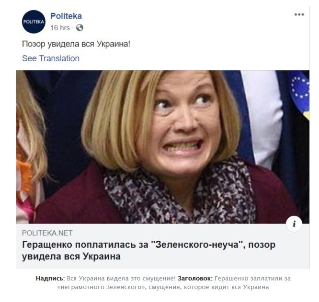This screenshot has height=302, width=319.
Task: Click the Politeka page name
Action: (x=66, y=16)
